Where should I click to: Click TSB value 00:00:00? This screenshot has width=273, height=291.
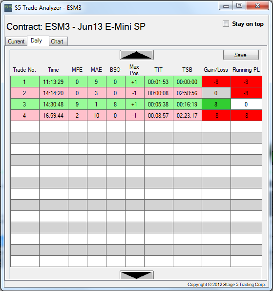(x=187, y=82)
